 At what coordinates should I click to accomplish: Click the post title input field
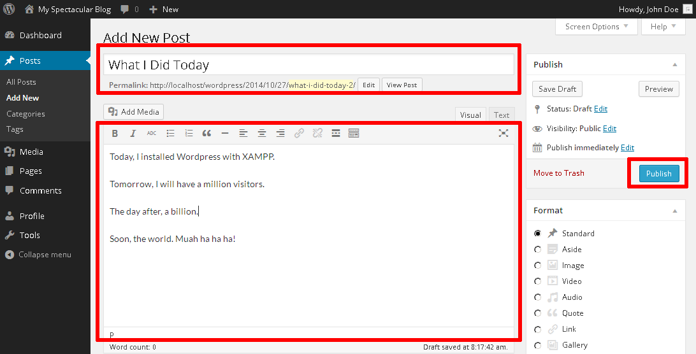pyautogui.click(x=308, y=65)
